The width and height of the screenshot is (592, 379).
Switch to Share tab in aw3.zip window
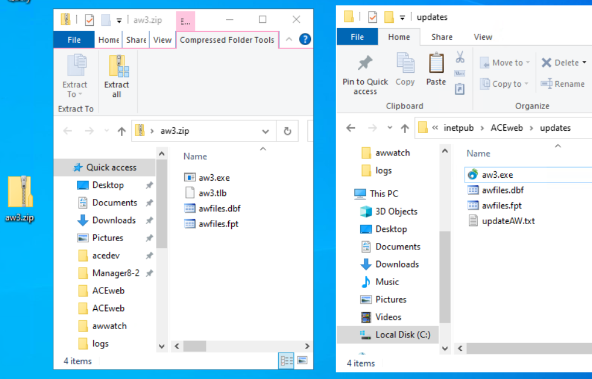pos(136,40)
